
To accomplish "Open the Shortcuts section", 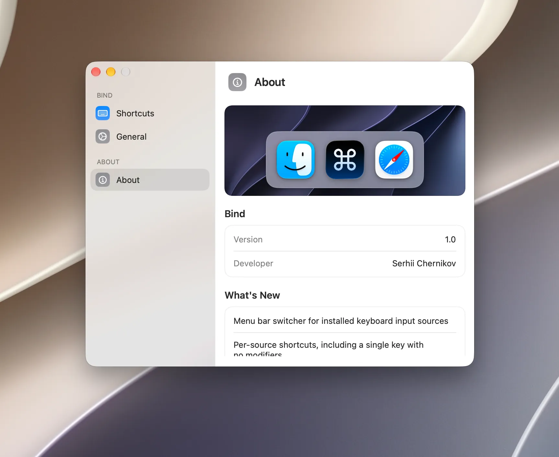I will [150, 113].
